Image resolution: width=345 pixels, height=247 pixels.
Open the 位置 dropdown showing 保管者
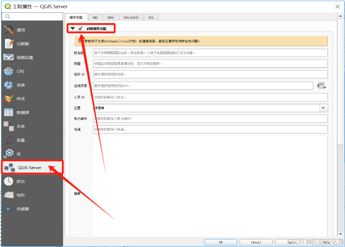pos(211,108)
